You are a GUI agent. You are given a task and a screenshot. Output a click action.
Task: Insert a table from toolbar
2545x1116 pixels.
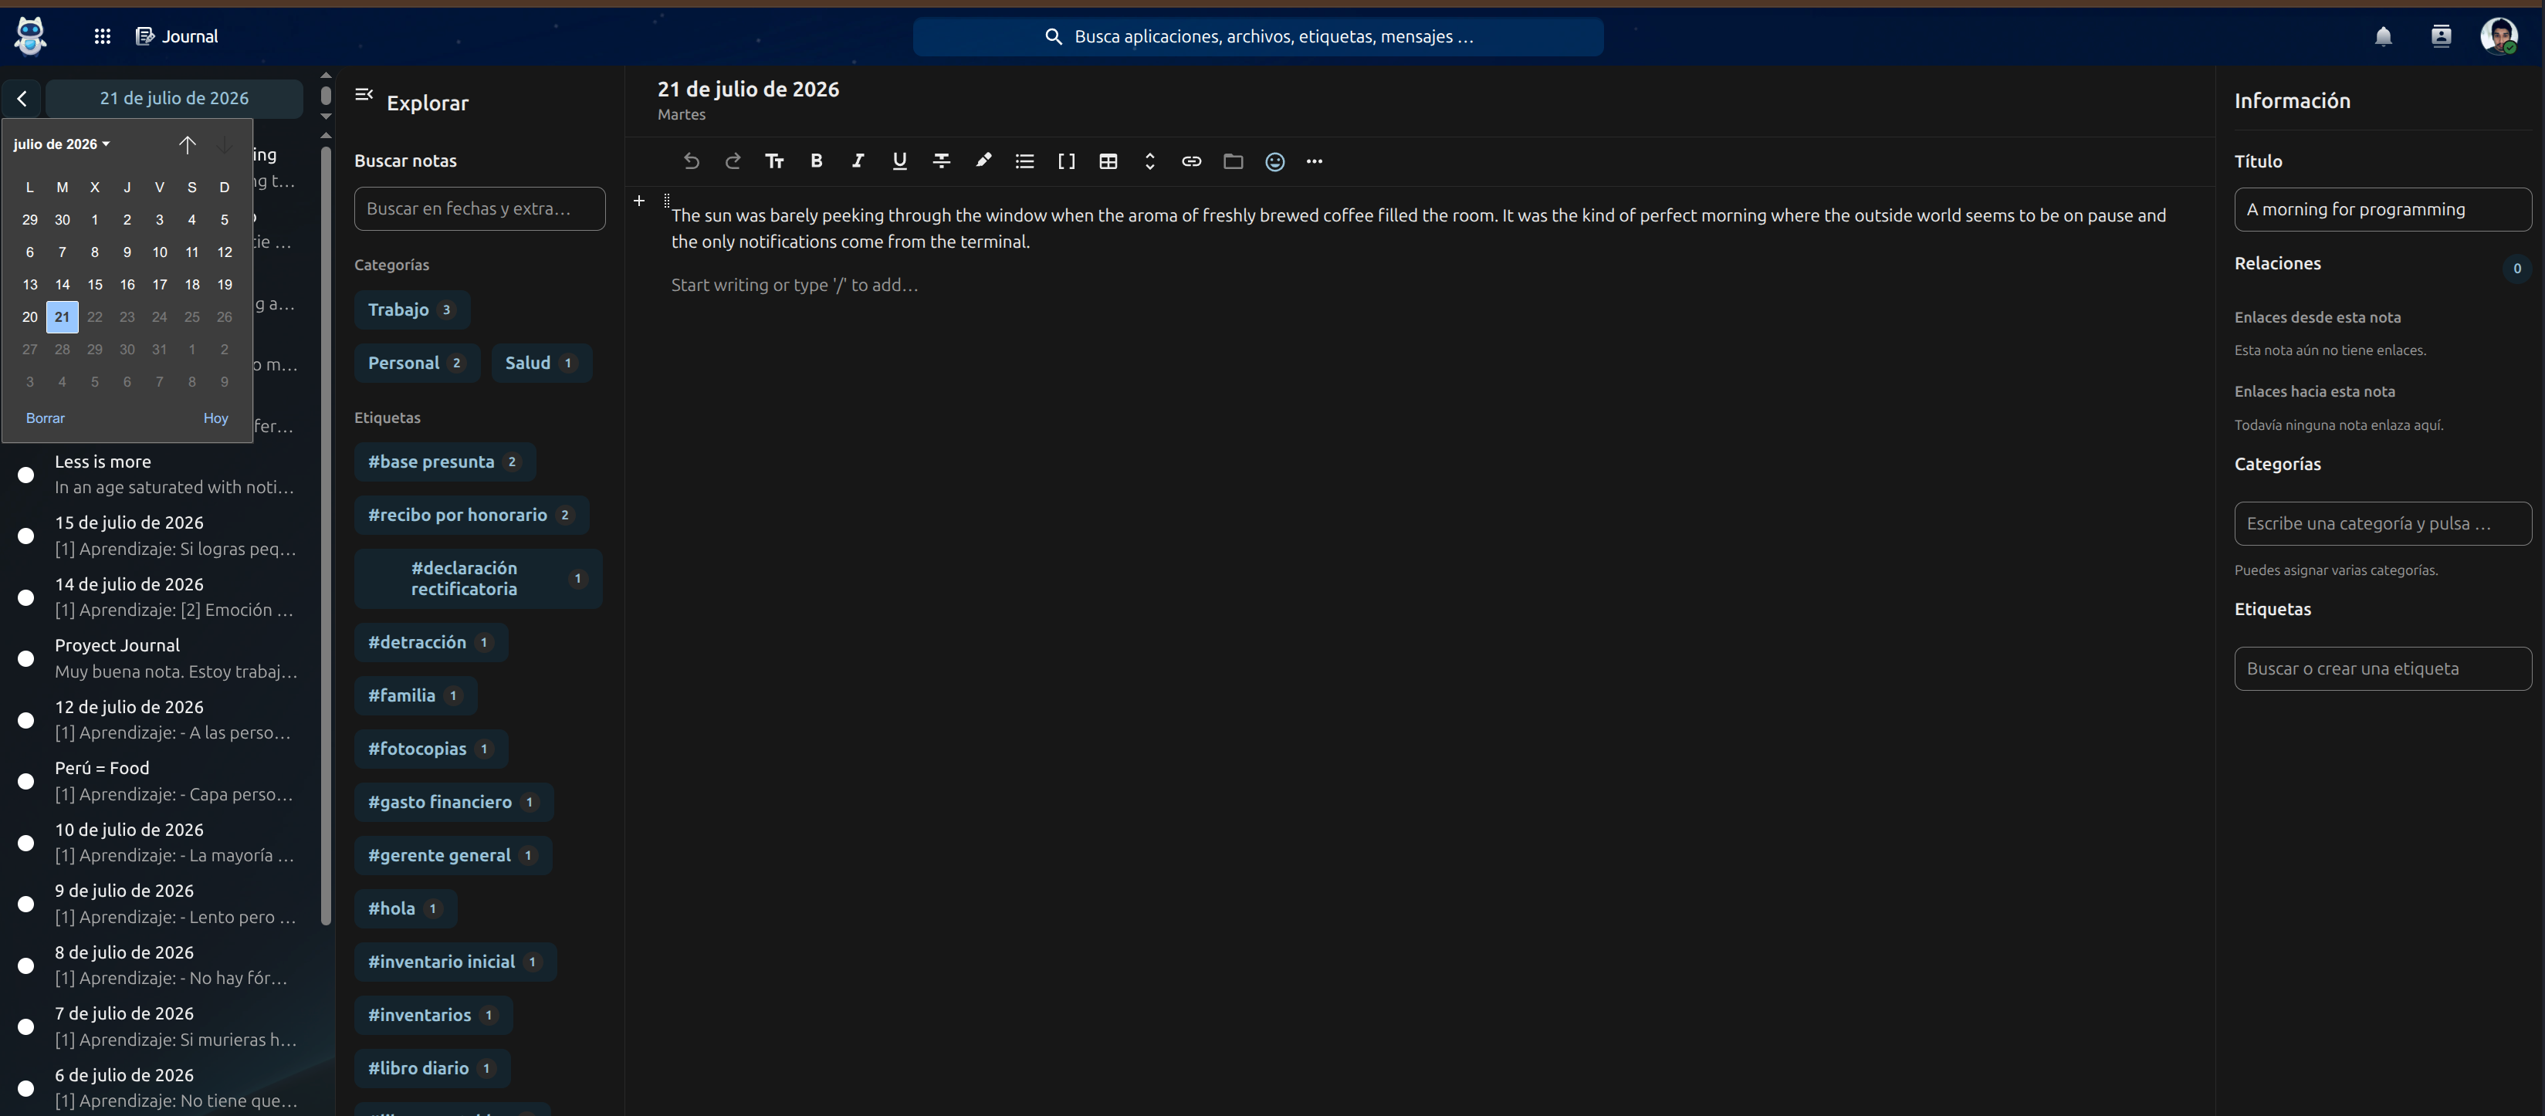point(1108,161)
